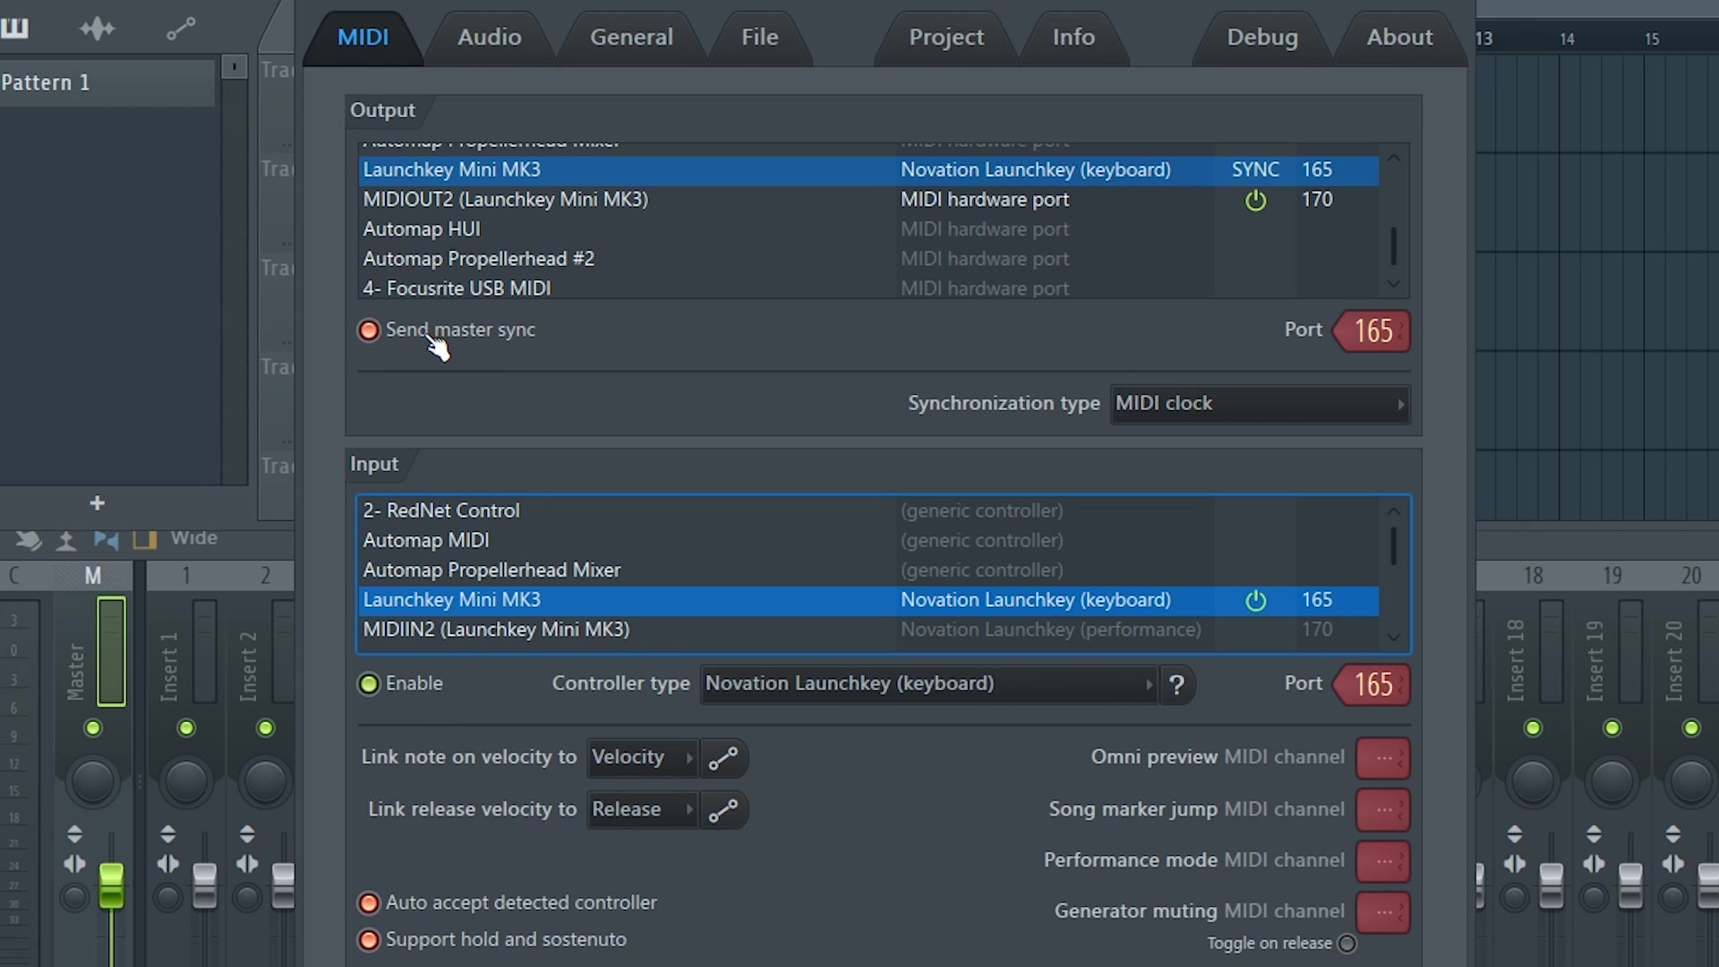The image size is (1719, 967).
Task: Click stereo separation arrows on Insert 2
Action: (x=246, y=864)
